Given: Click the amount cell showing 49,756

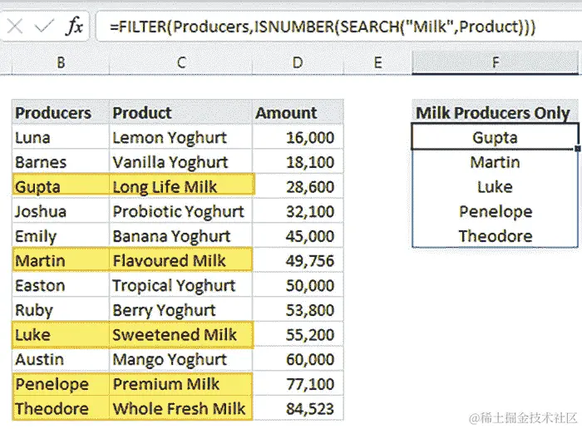Looking at the screenshot, I should pyautogui.click(x=298, y=260).
